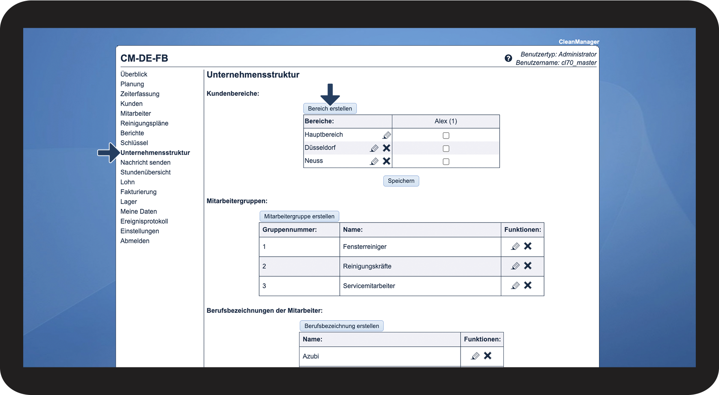The width and height of the screenshot is (719, 395).
Task: Edit the Neuss area entry
Action: point(374,161)
